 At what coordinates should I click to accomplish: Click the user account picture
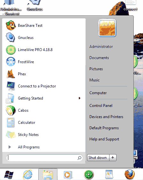pos(107,28)
